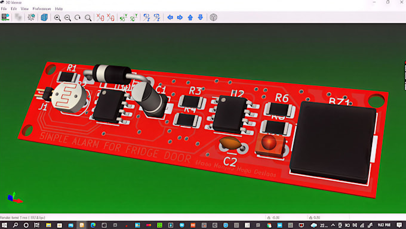Zoom in on the 3D board
Viewport: 406px width, 229px height.
tap(57, 18)
